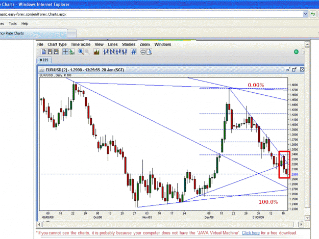Select the second blue line drawing tool
This screenshot has width=319, height=239.
pos(112,52)
